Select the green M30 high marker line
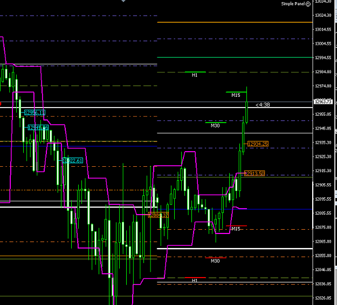Viewport: 337px width, 305px height. point(216,123)
